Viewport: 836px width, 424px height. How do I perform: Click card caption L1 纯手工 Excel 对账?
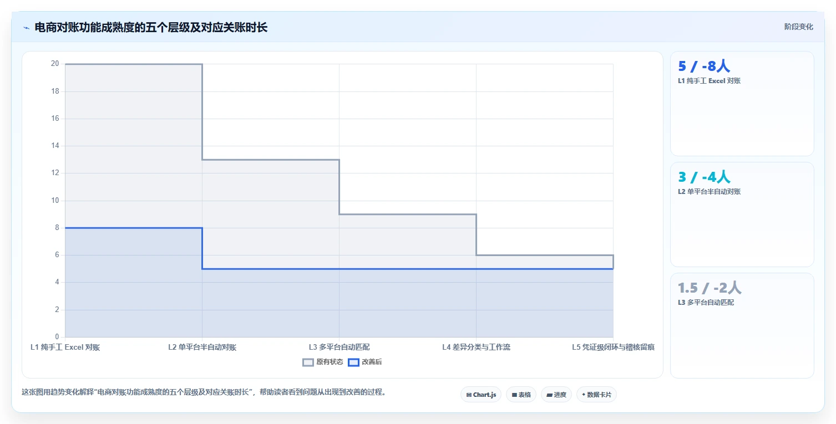point(710,81)
